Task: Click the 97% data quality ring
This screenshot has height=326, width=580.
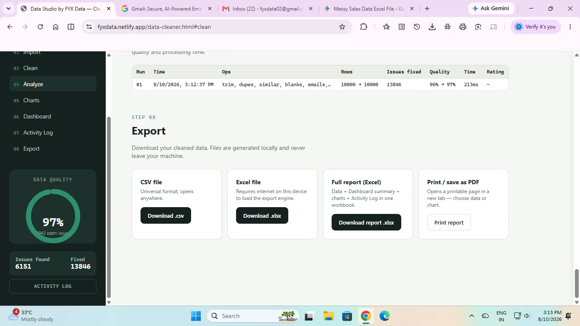Action: pyautogui.click(x=53, y=216)
